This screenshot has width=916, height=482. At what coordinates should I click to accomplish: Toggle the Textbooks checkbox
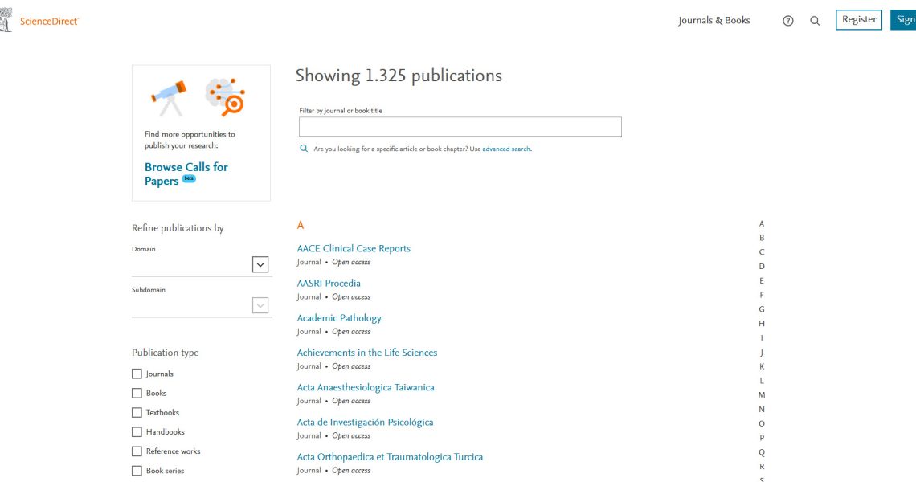(x=137, y=412)
